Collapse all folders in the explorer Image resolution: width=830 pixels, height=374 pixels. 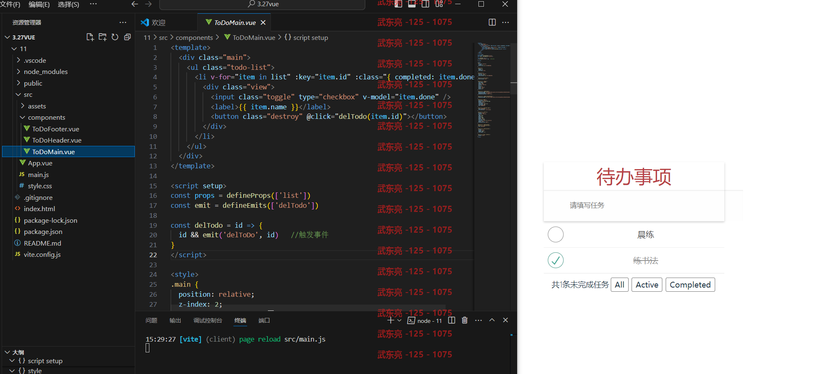coord(127,37)
